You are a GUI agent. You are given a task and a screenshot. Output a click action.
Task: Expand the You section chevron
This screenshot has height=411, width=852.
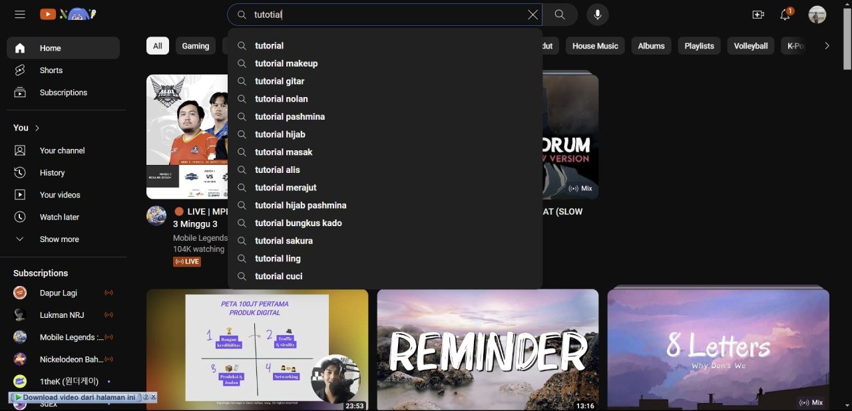point(37,128)
